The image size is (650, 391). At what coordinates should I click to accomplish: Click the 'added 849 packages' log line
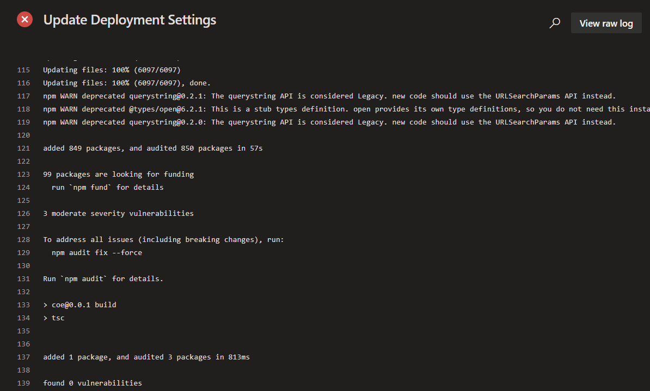tap(152, 148)
